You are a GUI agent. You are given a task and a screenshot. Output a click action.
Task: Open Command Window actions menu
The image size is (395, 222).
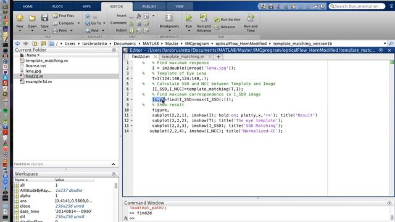click(x=389, y=203)
